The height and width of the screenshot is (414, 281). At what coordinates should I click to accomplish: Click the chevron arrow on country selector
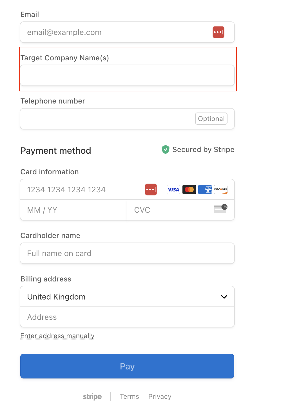(x=224, y=297)
